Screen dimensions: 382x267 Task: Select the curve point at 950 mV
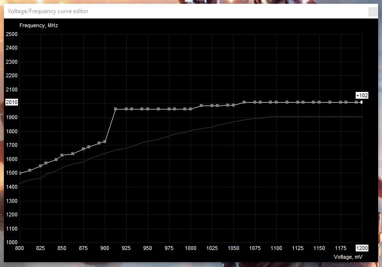pyautogui.click(x=148, y=109)
